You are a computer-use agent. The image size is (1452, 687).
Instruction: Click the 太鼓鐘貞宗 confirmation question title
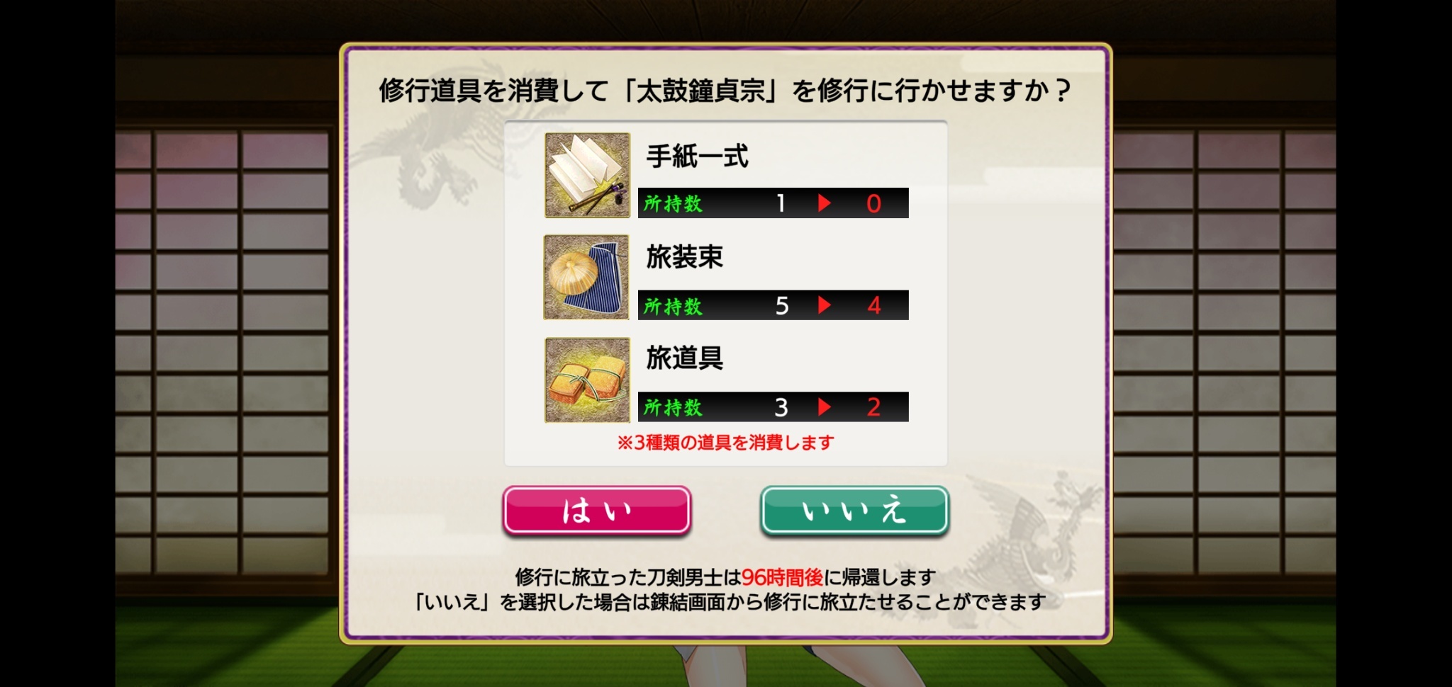coord(725,91)
